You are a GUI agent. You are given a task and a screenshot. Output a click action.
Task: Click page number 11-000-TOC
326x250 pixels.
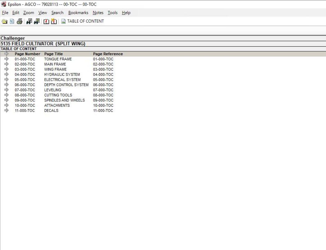(25, 110)
